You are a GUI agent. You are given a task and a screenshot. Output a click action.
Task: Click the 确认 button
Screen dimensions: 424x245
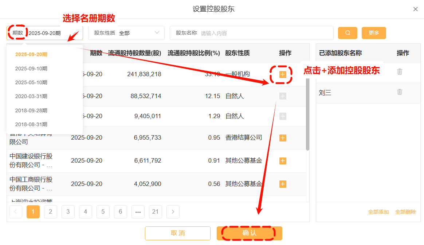coord(249,233)
